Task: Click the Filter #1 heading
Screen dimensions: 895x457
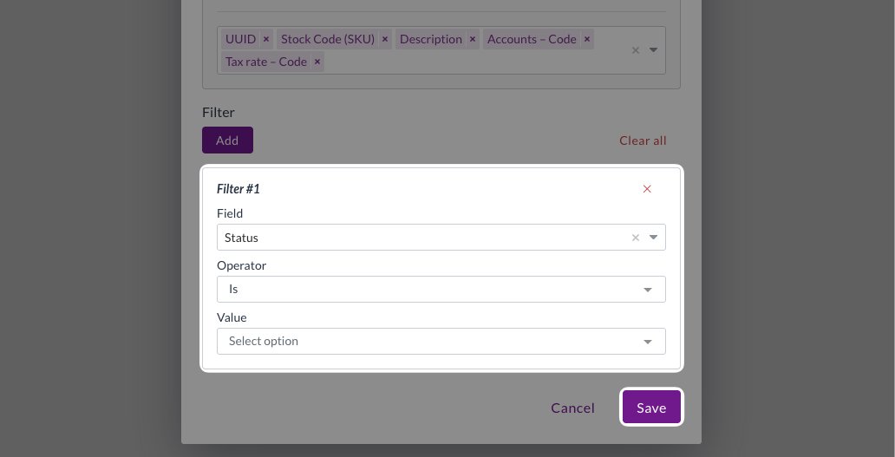Action: [x=238, y=189]
